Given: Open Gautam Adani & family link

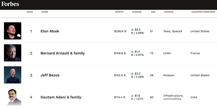Looking at the screenshot, I should pyautogui.click(x=61, y=97).
